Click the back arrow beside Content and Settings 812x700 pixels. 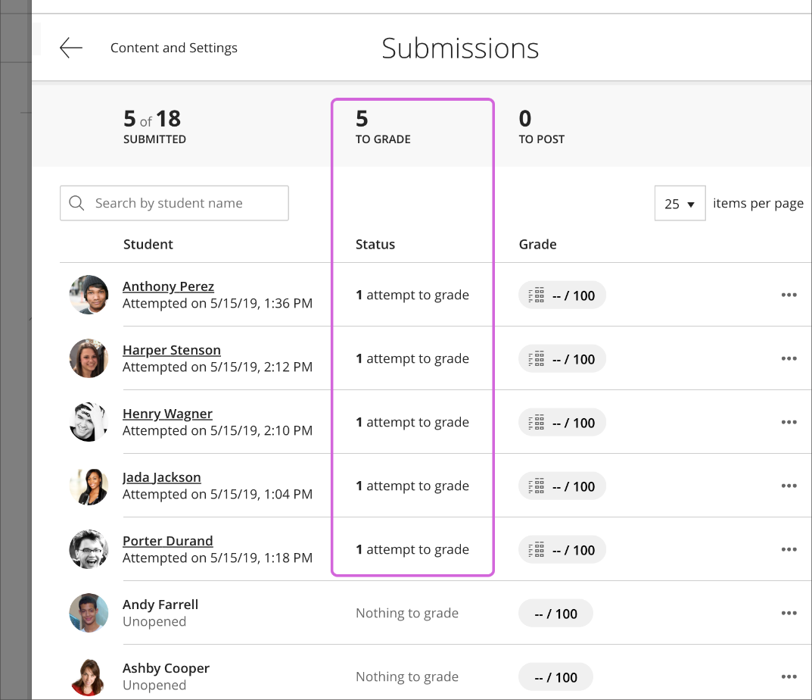click(x=70, y=47)
